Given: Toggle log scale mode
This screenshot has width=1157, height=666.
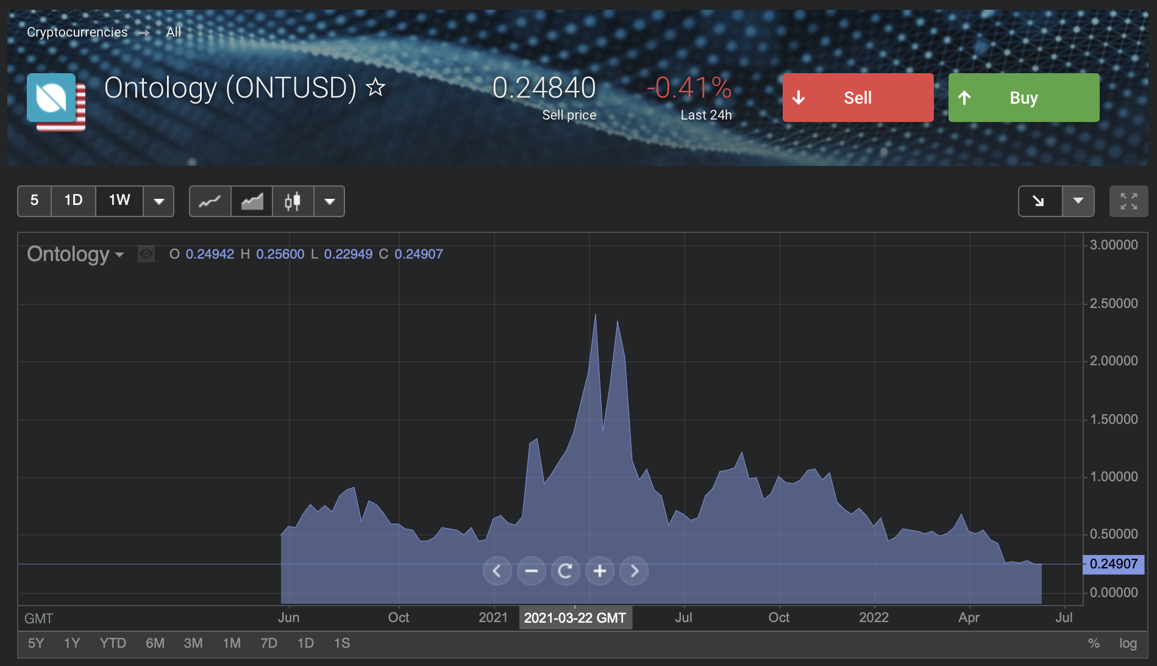Looking at the screenshot, I should tap(1128, 643).
